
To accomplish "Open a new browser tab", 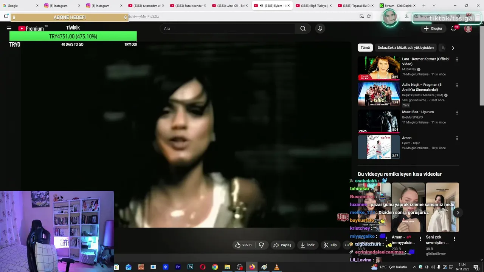I will pos(424,6).
